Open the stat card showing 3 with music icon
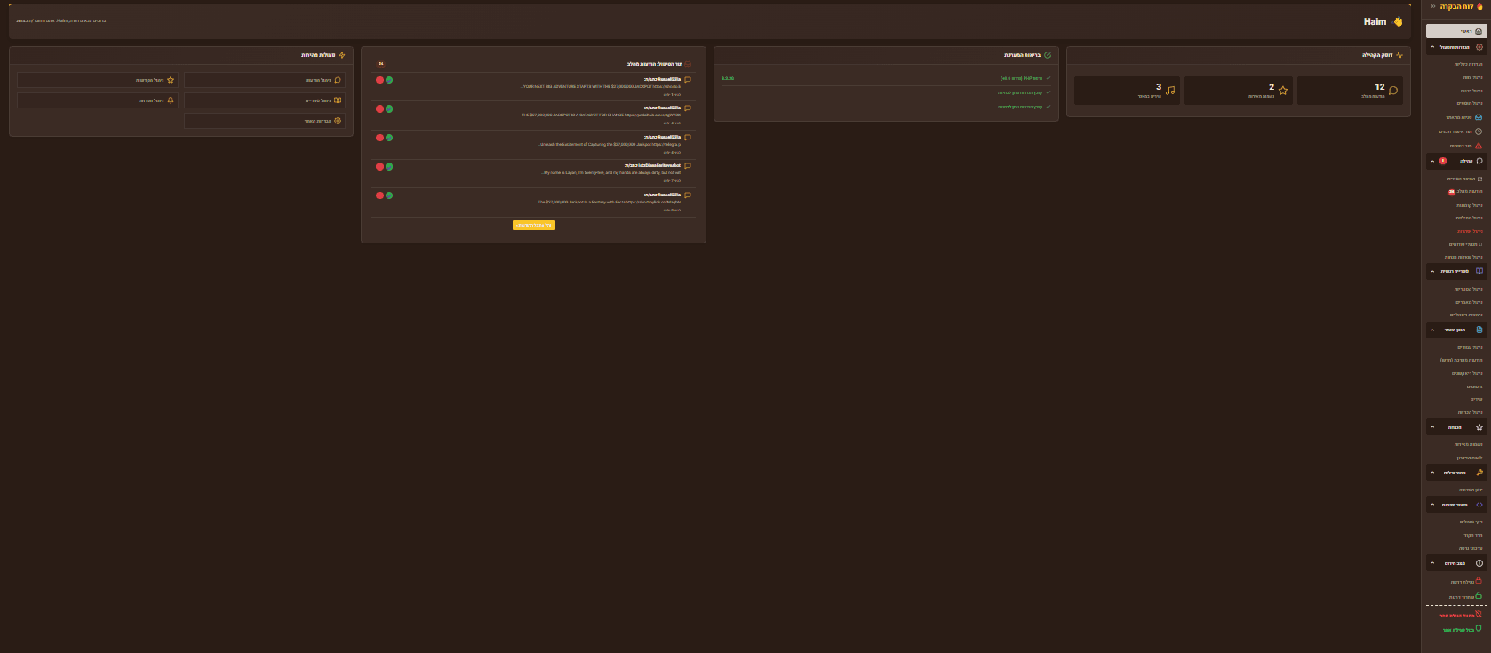This screenshot has height=653, width=1491. (1127, 91)
